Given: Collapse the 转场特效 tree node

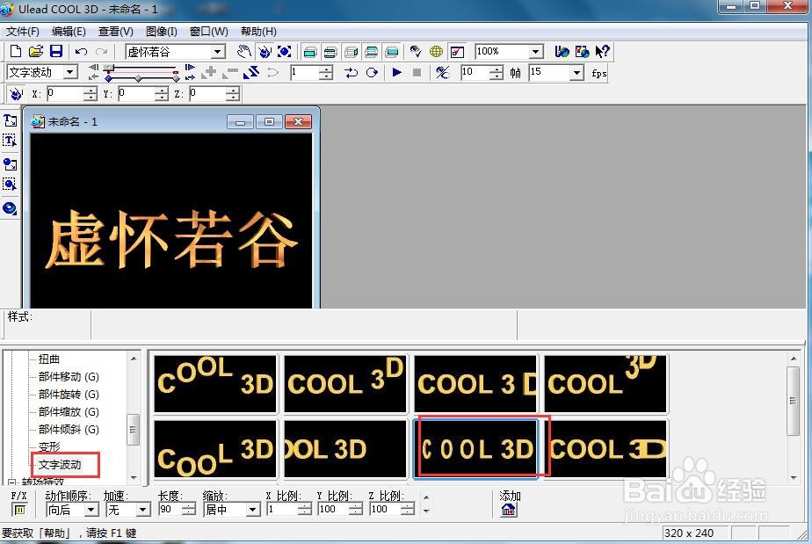Looking at the screenshot, I should [11, 482].
